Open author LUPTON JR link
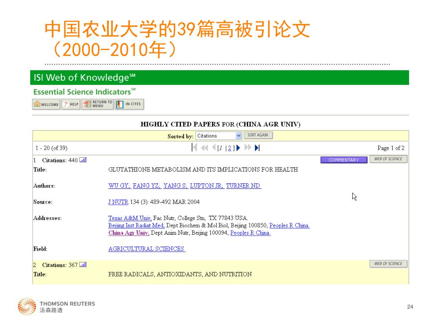Image resolution: width=430 pixels, height=323 pixels. (207, 185)
